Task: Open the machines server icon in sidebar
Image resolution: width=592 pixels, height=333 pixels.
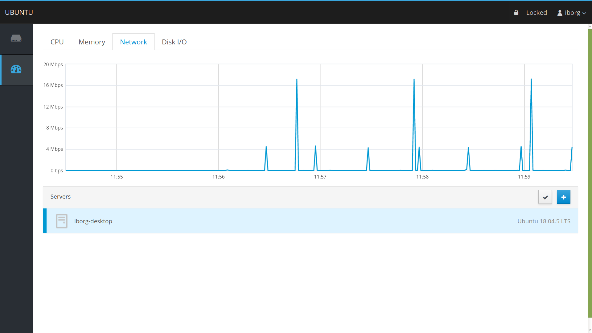Action: pos(16,38)
